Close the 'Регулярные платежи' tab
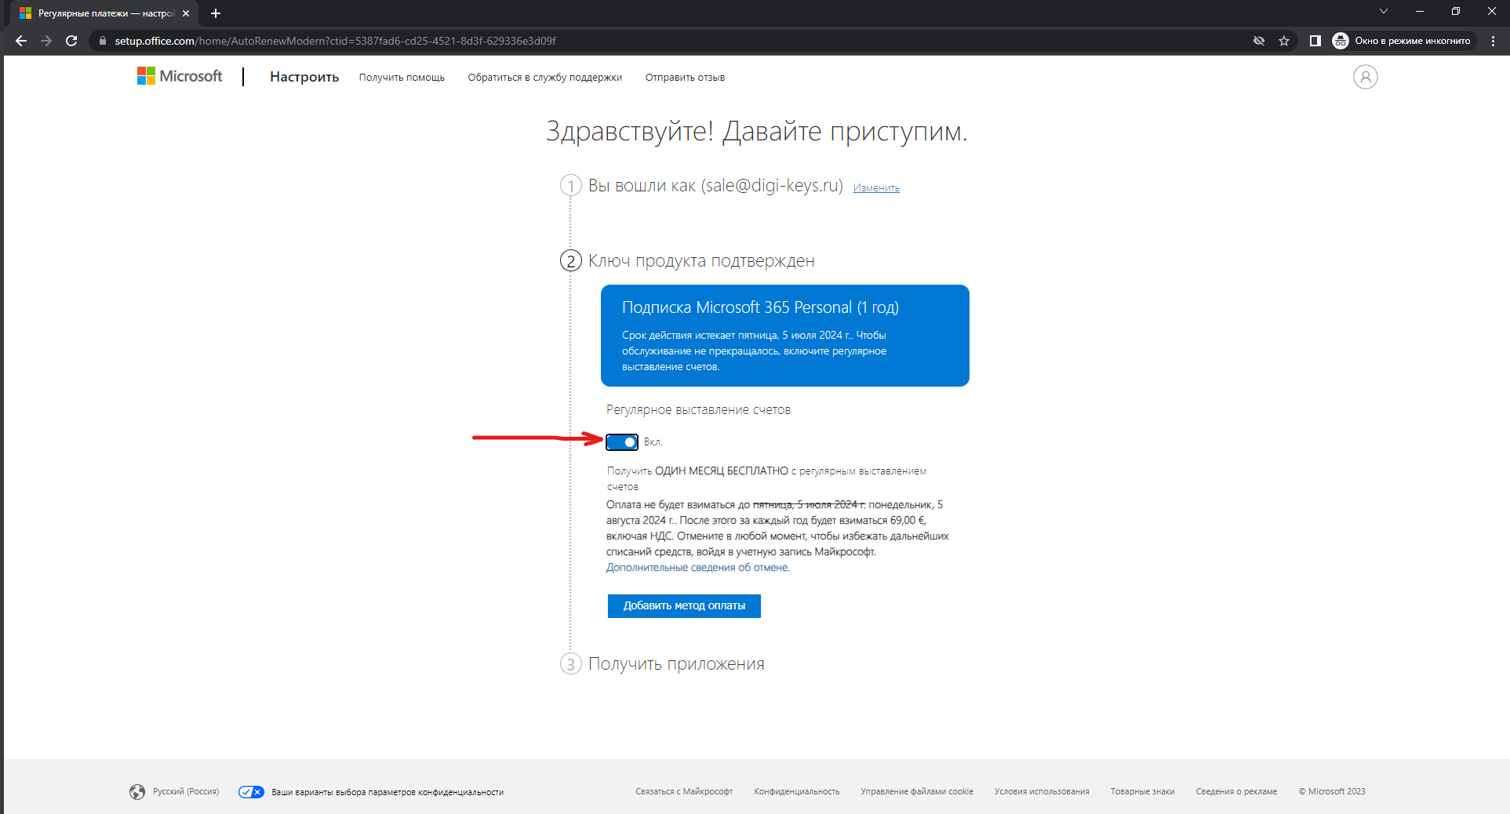The height and width of the screenshot is (814, 1510). click(x=186, y=13)
